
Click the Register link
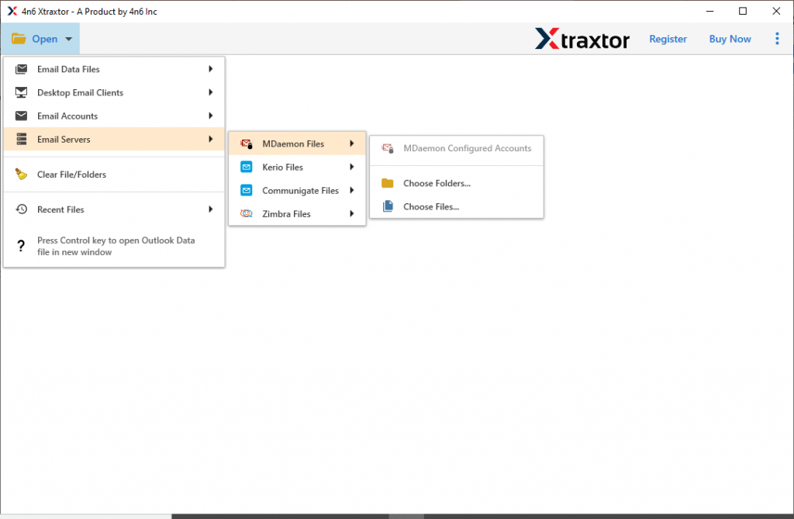[x=668, y=38]
